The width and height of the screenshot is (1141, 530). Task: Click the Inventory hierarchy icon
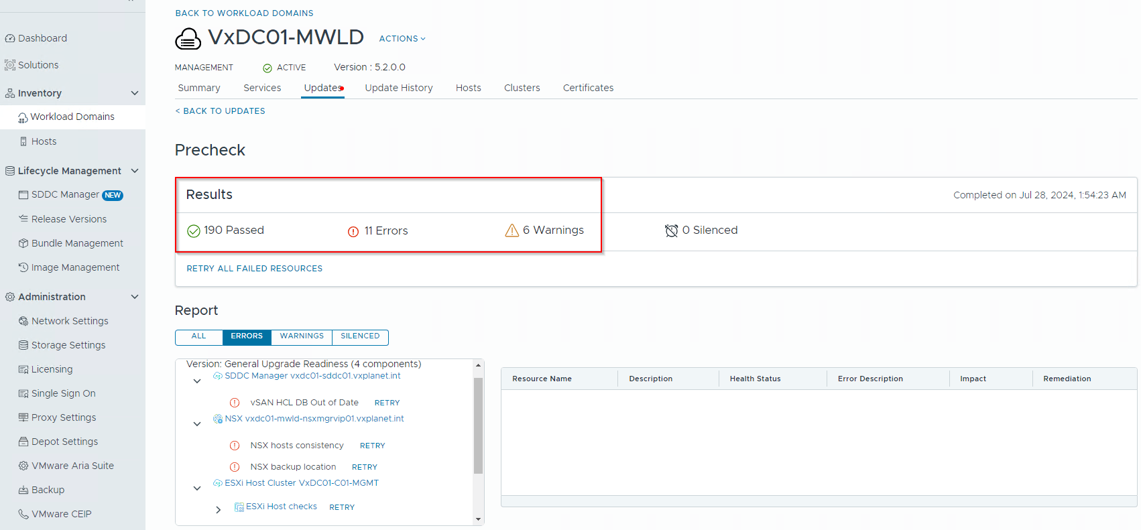click(10, 93)
